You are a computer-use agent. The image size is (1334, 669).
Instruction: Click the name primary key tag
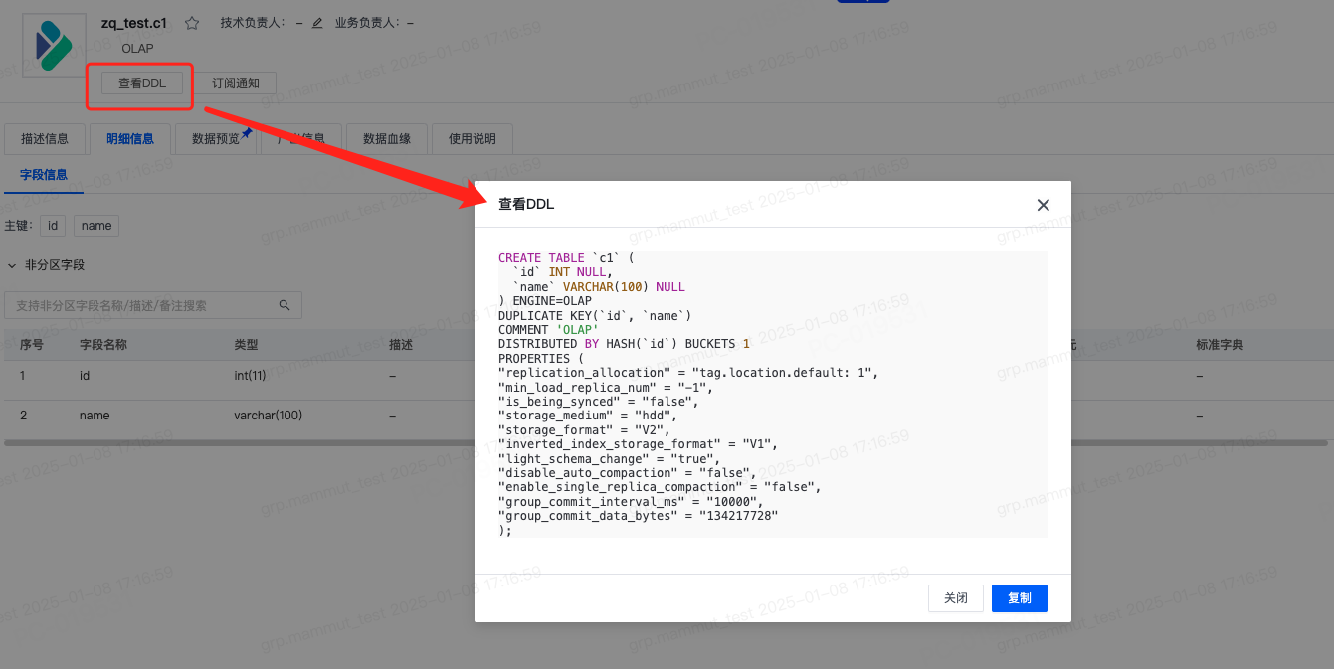tap(95, 226)
